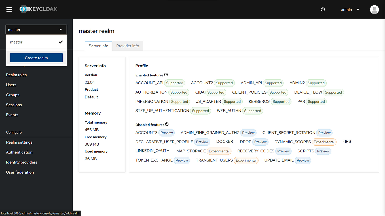Open Authentication in the sidebar
The width and height of the screenshot is (385, 216).
pyautogui.click(x=19, y=152)
